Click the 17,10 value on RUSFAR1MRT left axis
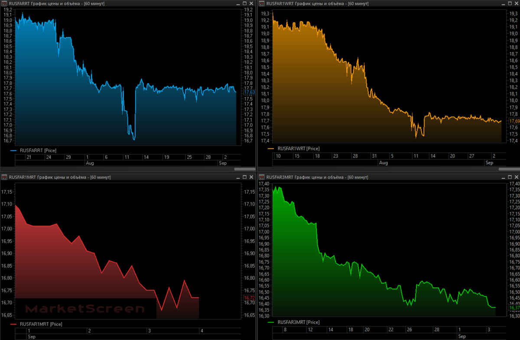Screen dimensions: 520x340 pos(6,204)
